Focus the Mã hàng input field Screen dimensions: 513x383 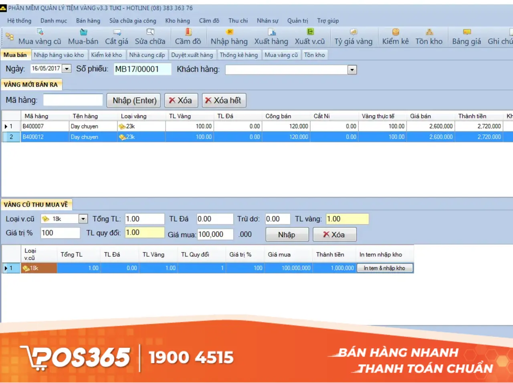73,100
